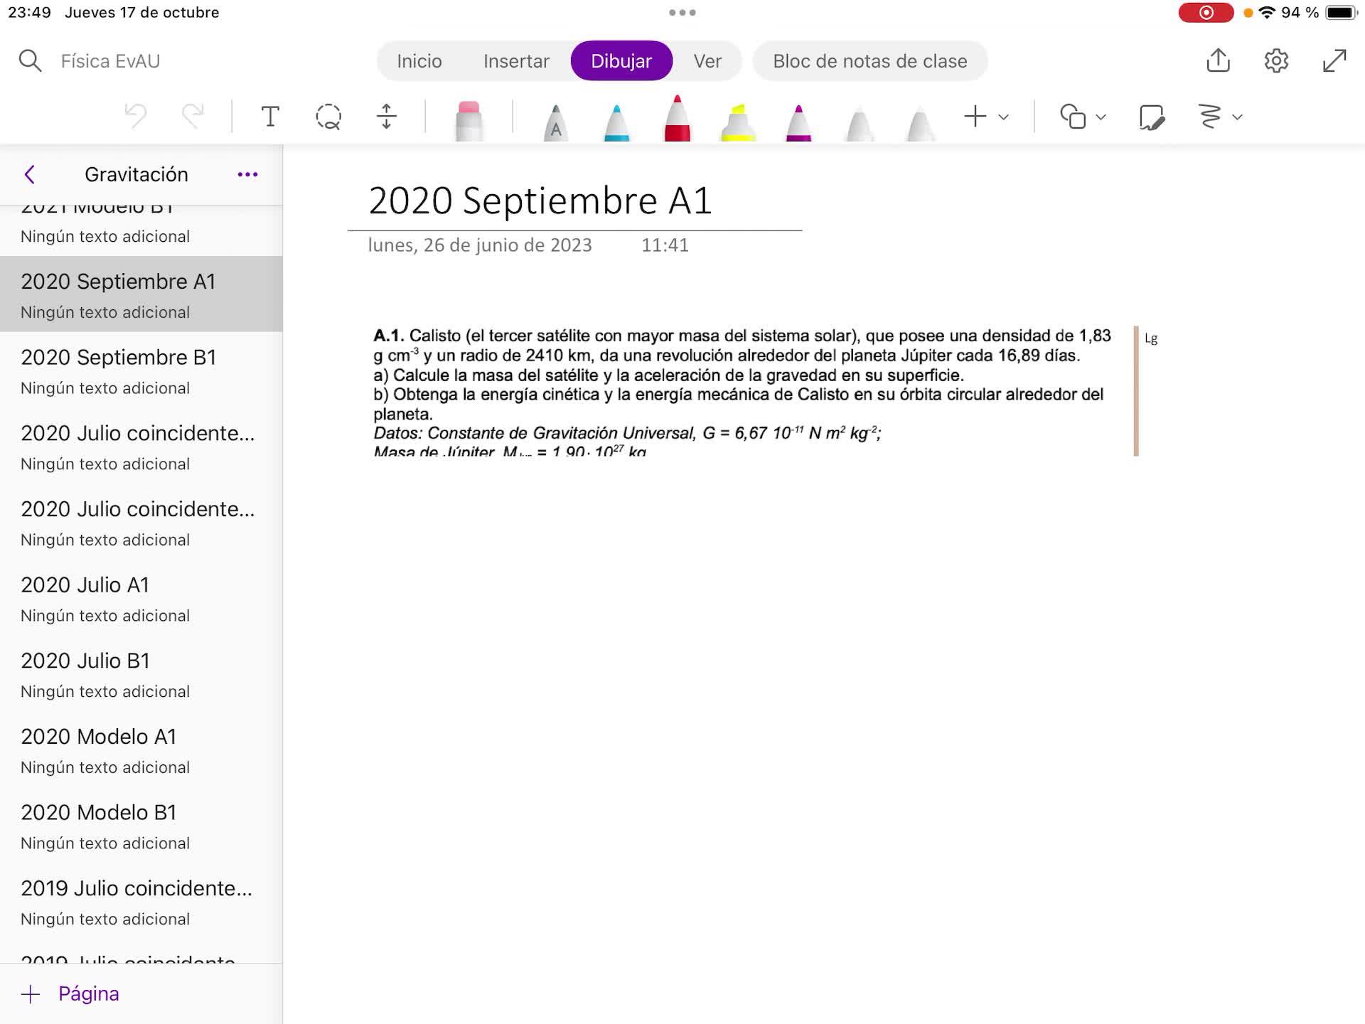Screen dimensions: 1365x1024
Task: Open the Ver tab
Action: 707,61
